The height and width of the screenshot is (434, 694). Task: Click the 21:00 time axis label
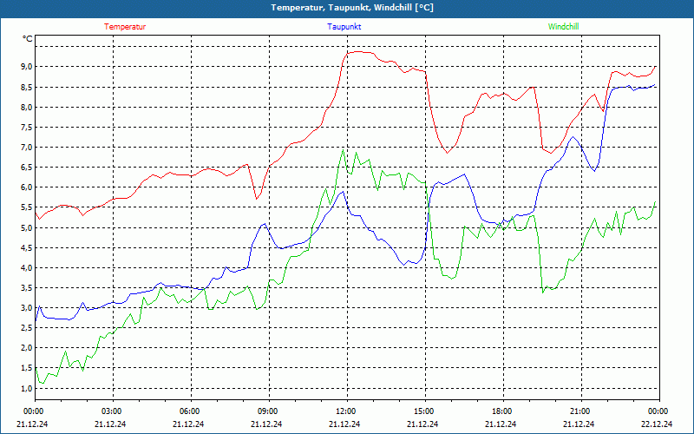coord(581,411)
